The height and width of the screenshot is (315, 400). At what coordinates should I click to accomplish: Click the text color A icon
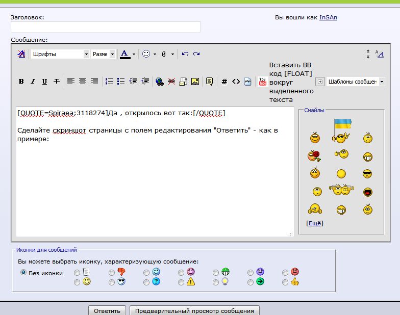124,54
